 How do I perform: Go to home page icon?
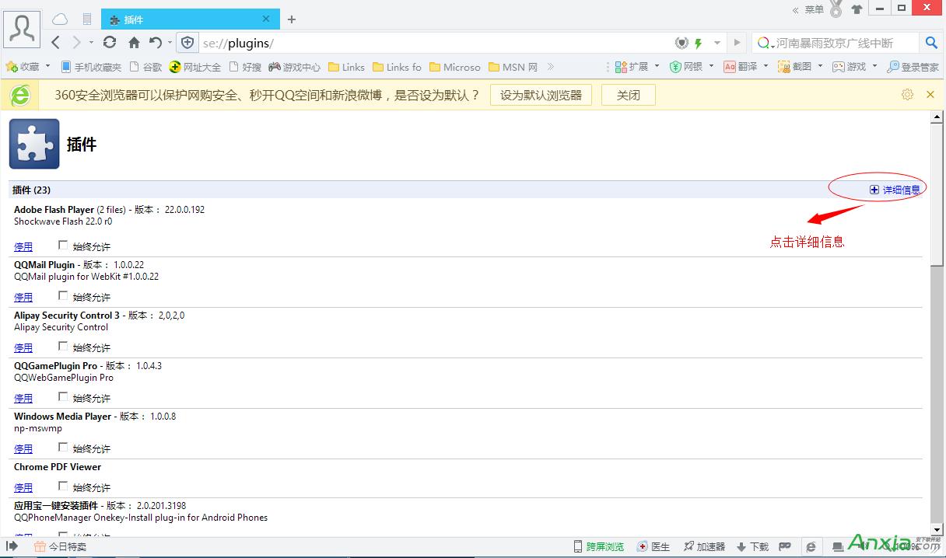click(134, 43)
